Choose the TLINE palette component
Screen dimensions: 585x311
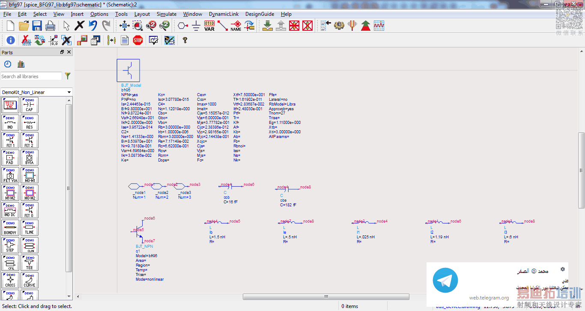click(x=30, y=228)
